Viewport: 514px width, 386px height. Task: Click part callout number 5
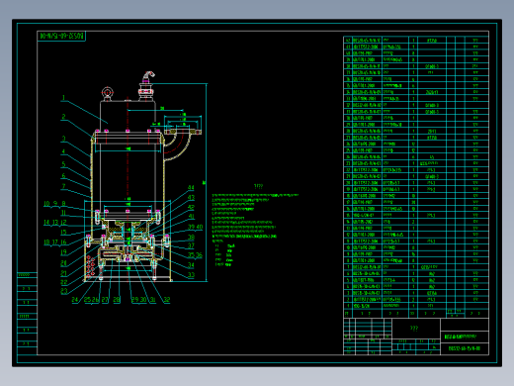click(x=63, y=164)
